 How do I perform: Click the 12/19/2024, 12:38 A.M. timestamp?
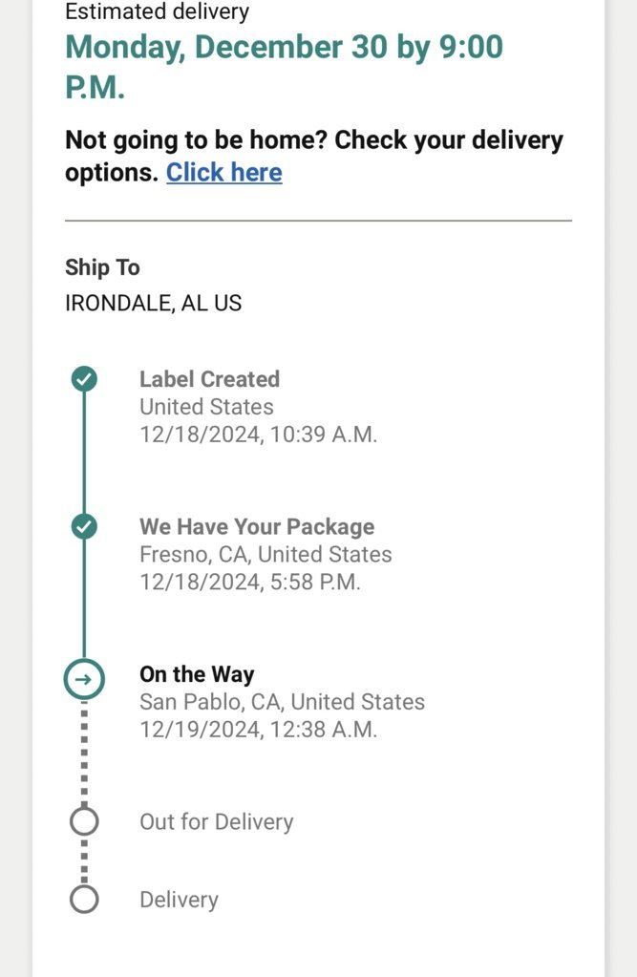tap(258, 730)
